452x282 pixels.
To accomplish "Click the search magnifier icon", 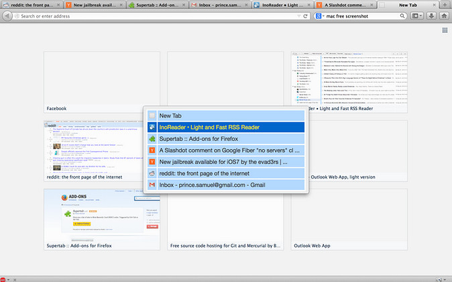I will tap(402, 16).
